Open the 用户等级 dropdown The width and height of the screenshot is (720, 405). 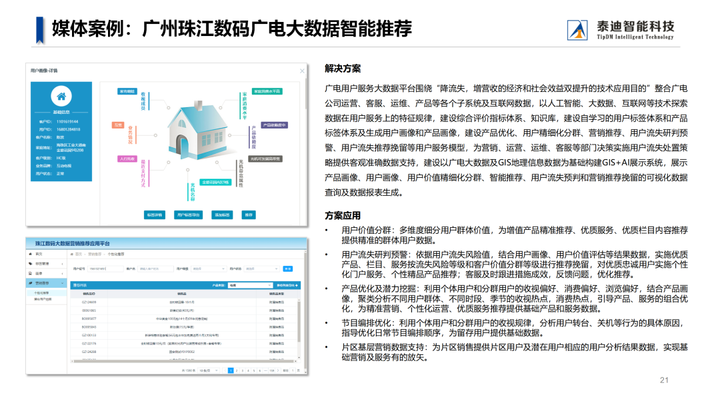tap(209, 268)
